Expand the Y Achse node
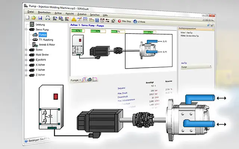This screenshot has width=239, height=149. tap(26, 70)
